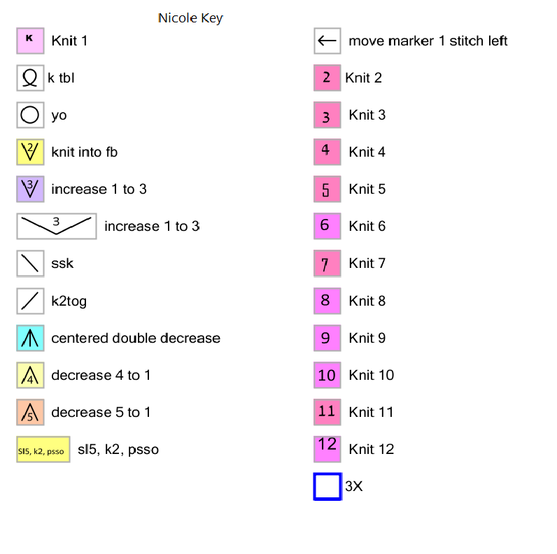
Task: Click the centered double decrease label
Action: pos(136,338)
